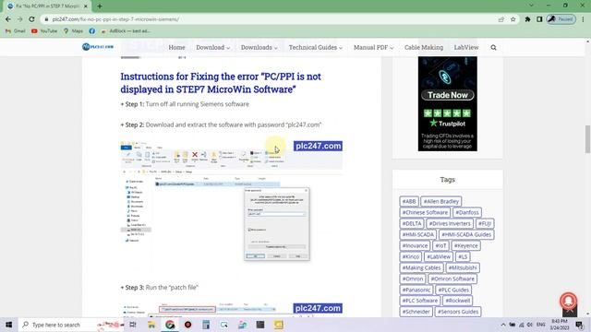591x332 pixels.
Task: Click the site search magnifier icon
Action: click(x=493, y=47)
